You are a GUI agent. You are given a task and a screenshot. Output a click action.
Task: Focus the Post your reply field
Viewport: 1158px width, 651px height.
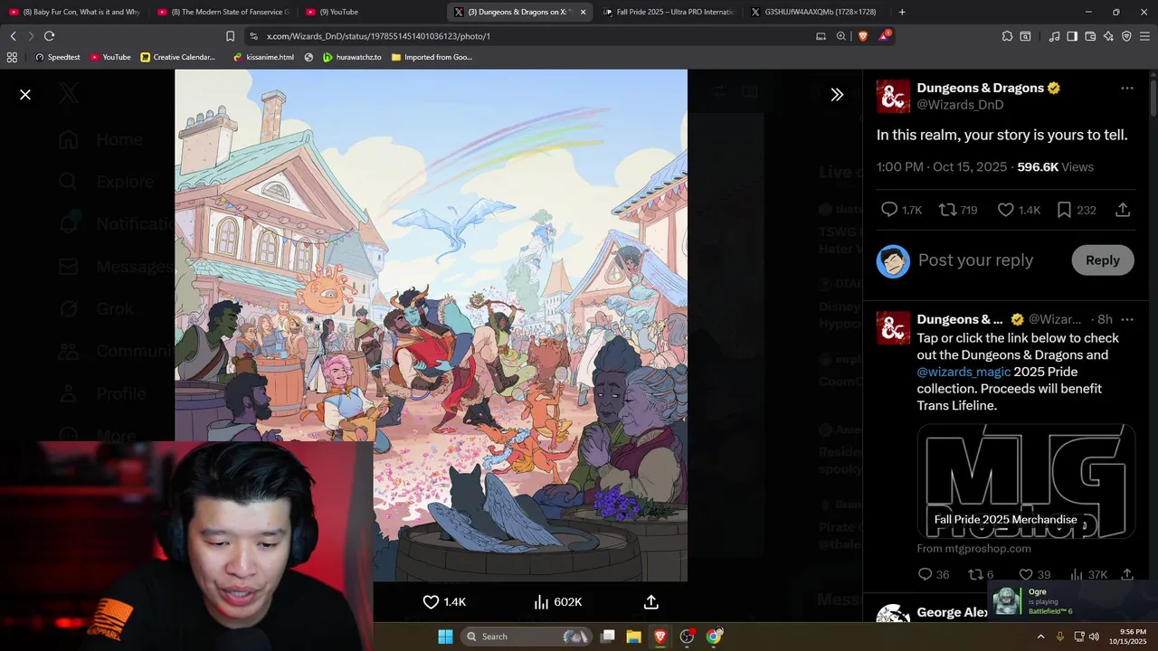coord(975,260)
